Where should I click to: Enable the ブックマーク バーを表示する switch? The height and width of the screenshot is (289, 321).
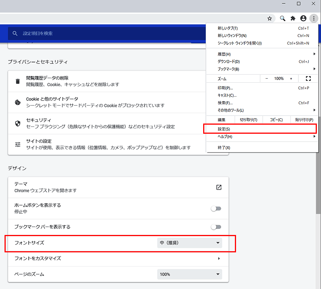216,227
